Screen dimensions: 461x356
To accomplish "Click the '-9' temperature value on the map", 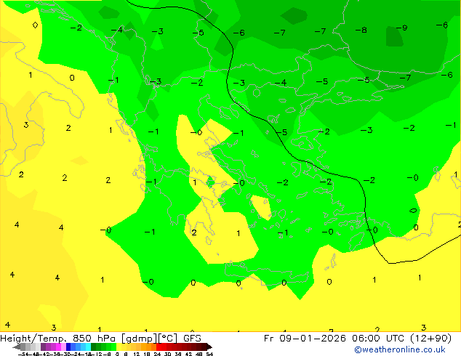I will (x=402, y=28).
